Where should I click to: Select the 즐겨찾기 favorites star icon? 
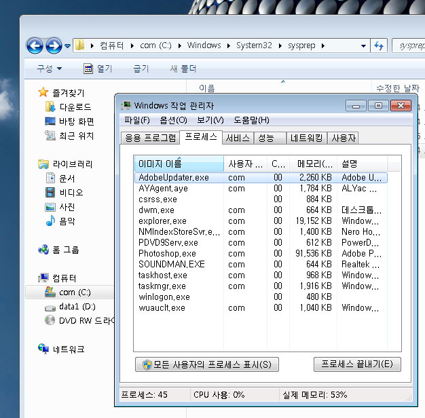(43, 92)
